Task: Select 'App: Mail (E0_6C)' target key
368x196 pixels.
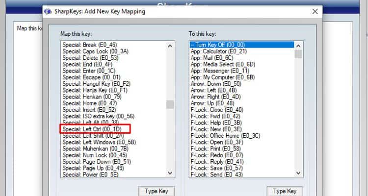Action: click(212, 58)
